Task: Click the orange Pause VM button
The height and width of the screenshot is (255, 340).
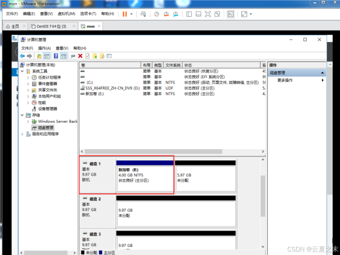Action: click(125, 14)
